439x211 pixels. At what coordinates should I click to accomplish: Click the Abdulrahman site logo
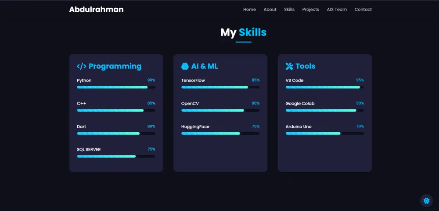click(96, 10)
